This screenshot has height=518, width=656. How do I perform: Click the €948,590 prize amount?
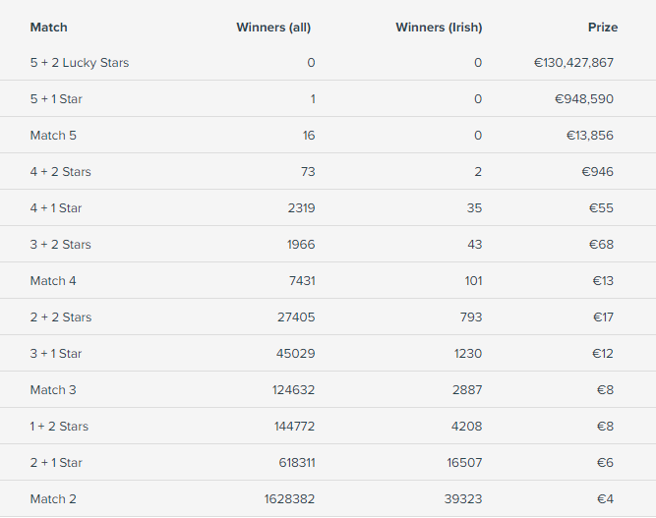(584, 99)
